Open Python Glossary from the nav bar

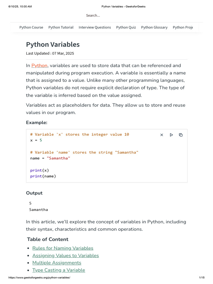[154, 27]
